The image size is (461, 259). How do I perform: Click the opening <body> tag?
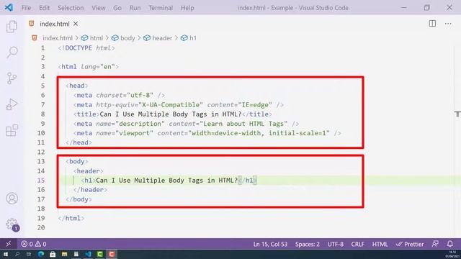pyautogui.click(x=77, y=161)
